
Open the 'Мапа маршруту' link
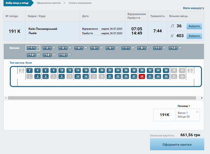click(193, 8)
